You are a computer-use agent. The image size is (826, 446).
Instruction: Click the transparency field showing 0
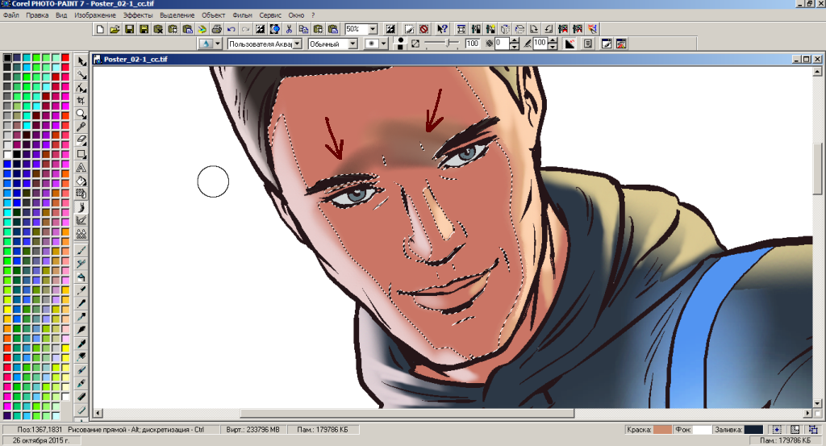502,44
